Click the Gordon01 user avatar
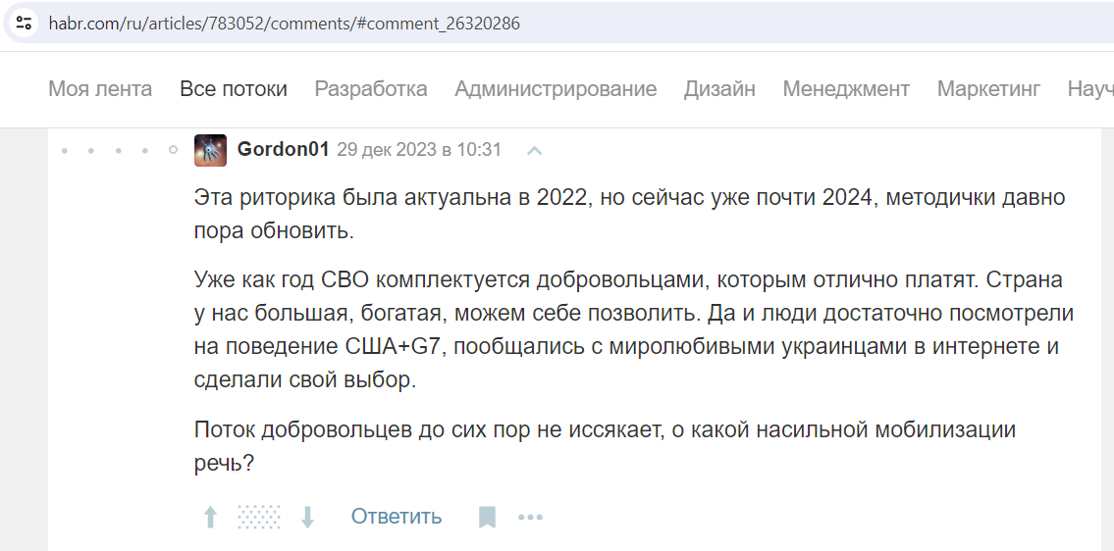 point(210,150)
